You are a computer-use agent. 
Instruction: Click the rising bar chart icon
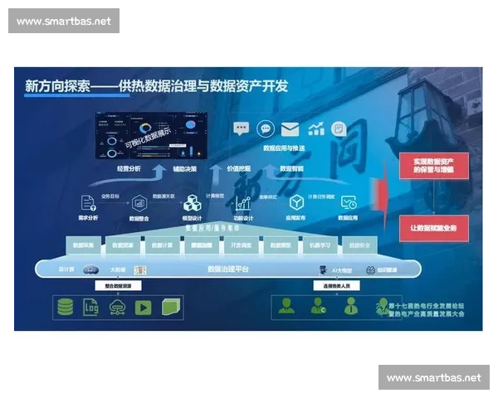316,129
